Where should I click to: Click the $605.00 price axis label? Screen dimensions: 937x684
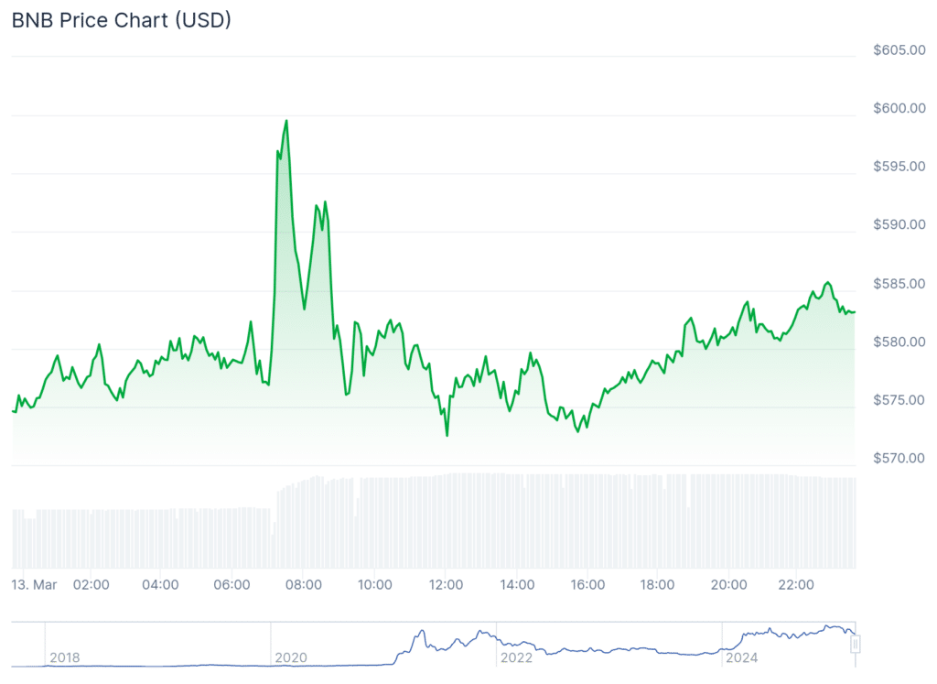click(x=899, y=49)
